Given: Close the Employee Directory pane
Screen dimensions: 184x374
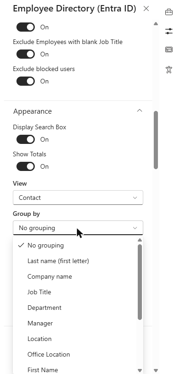Looking at the screenshot, I should click(146, 9).
